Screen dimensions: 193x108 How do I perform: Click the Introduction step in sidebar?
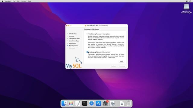pos(73,34)
